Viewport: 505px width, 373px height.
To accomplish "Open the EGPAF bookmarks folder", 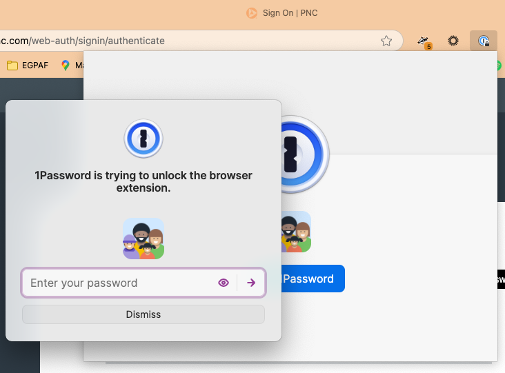I will tap(28, 65).
